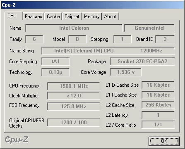
Task: Click the L1 D-Cache Size label
Action: (122, 85)
